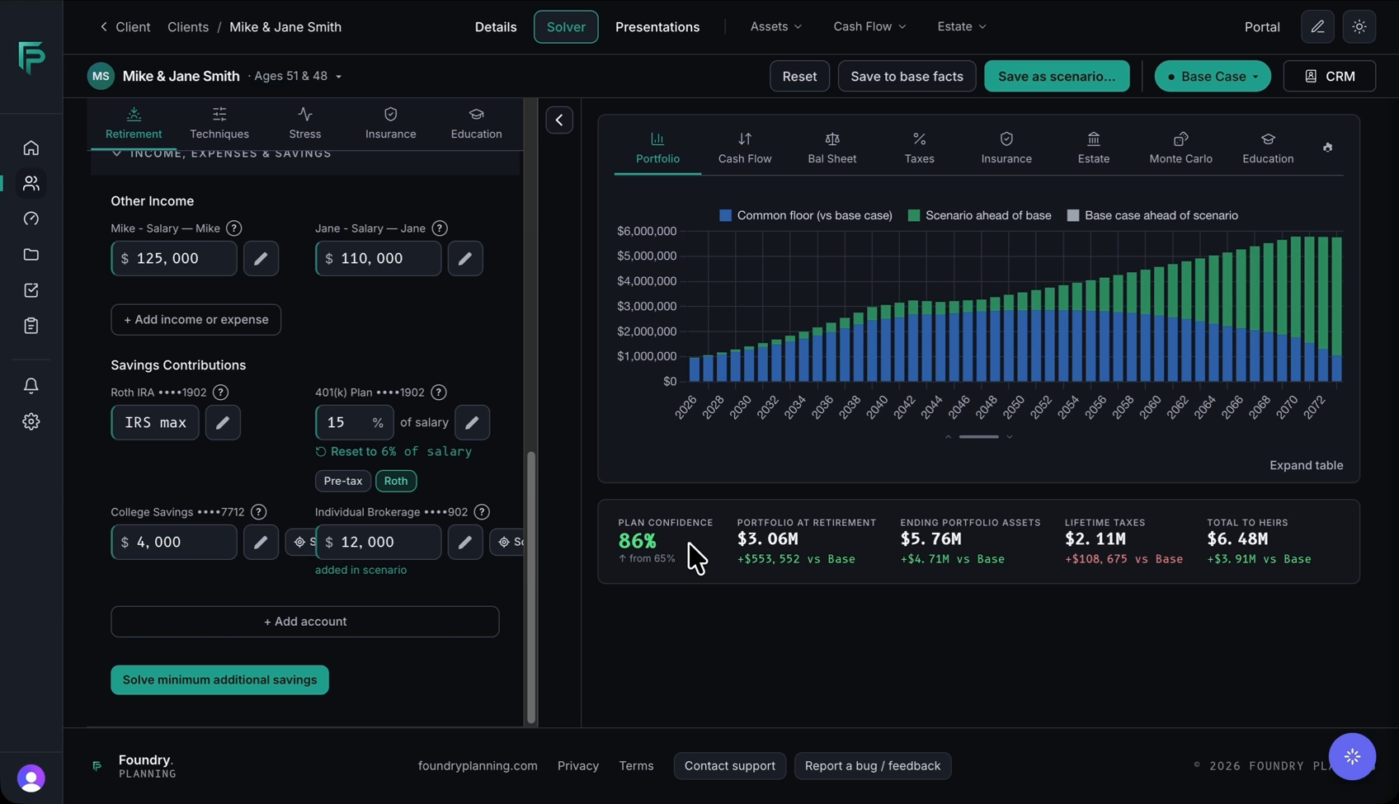
Task: Expand the Cash Flow menu in the top bar
Action: click(869, 26)
